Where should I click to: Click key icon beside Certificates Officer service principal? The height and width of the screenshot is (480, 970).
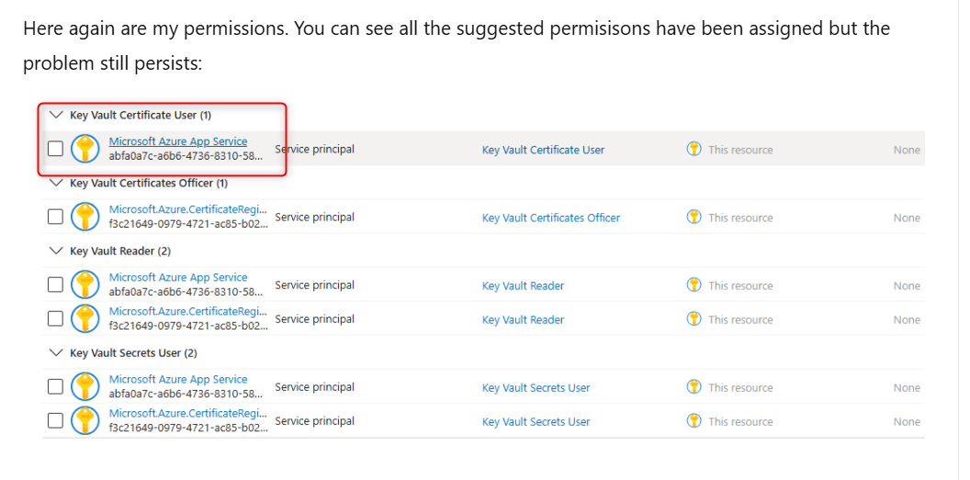point(85,217)
